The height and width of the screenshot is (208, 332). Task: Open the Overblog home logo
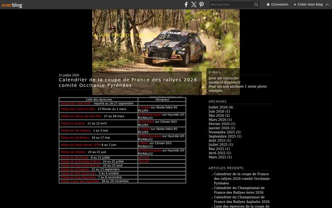[12, 5]
